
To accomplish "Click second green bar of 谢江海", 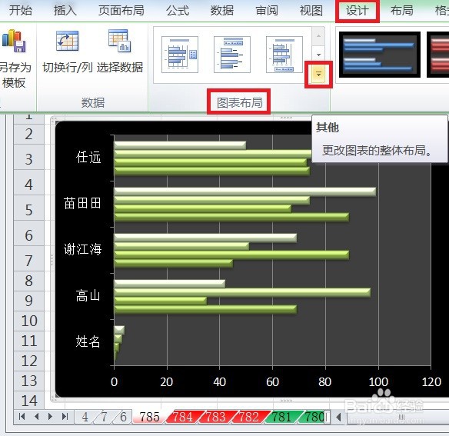I will [231, 255].
